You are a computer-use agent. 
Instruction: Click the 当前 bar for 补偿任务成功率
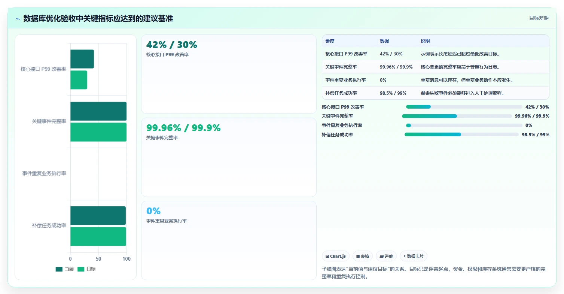coord(98,216)
